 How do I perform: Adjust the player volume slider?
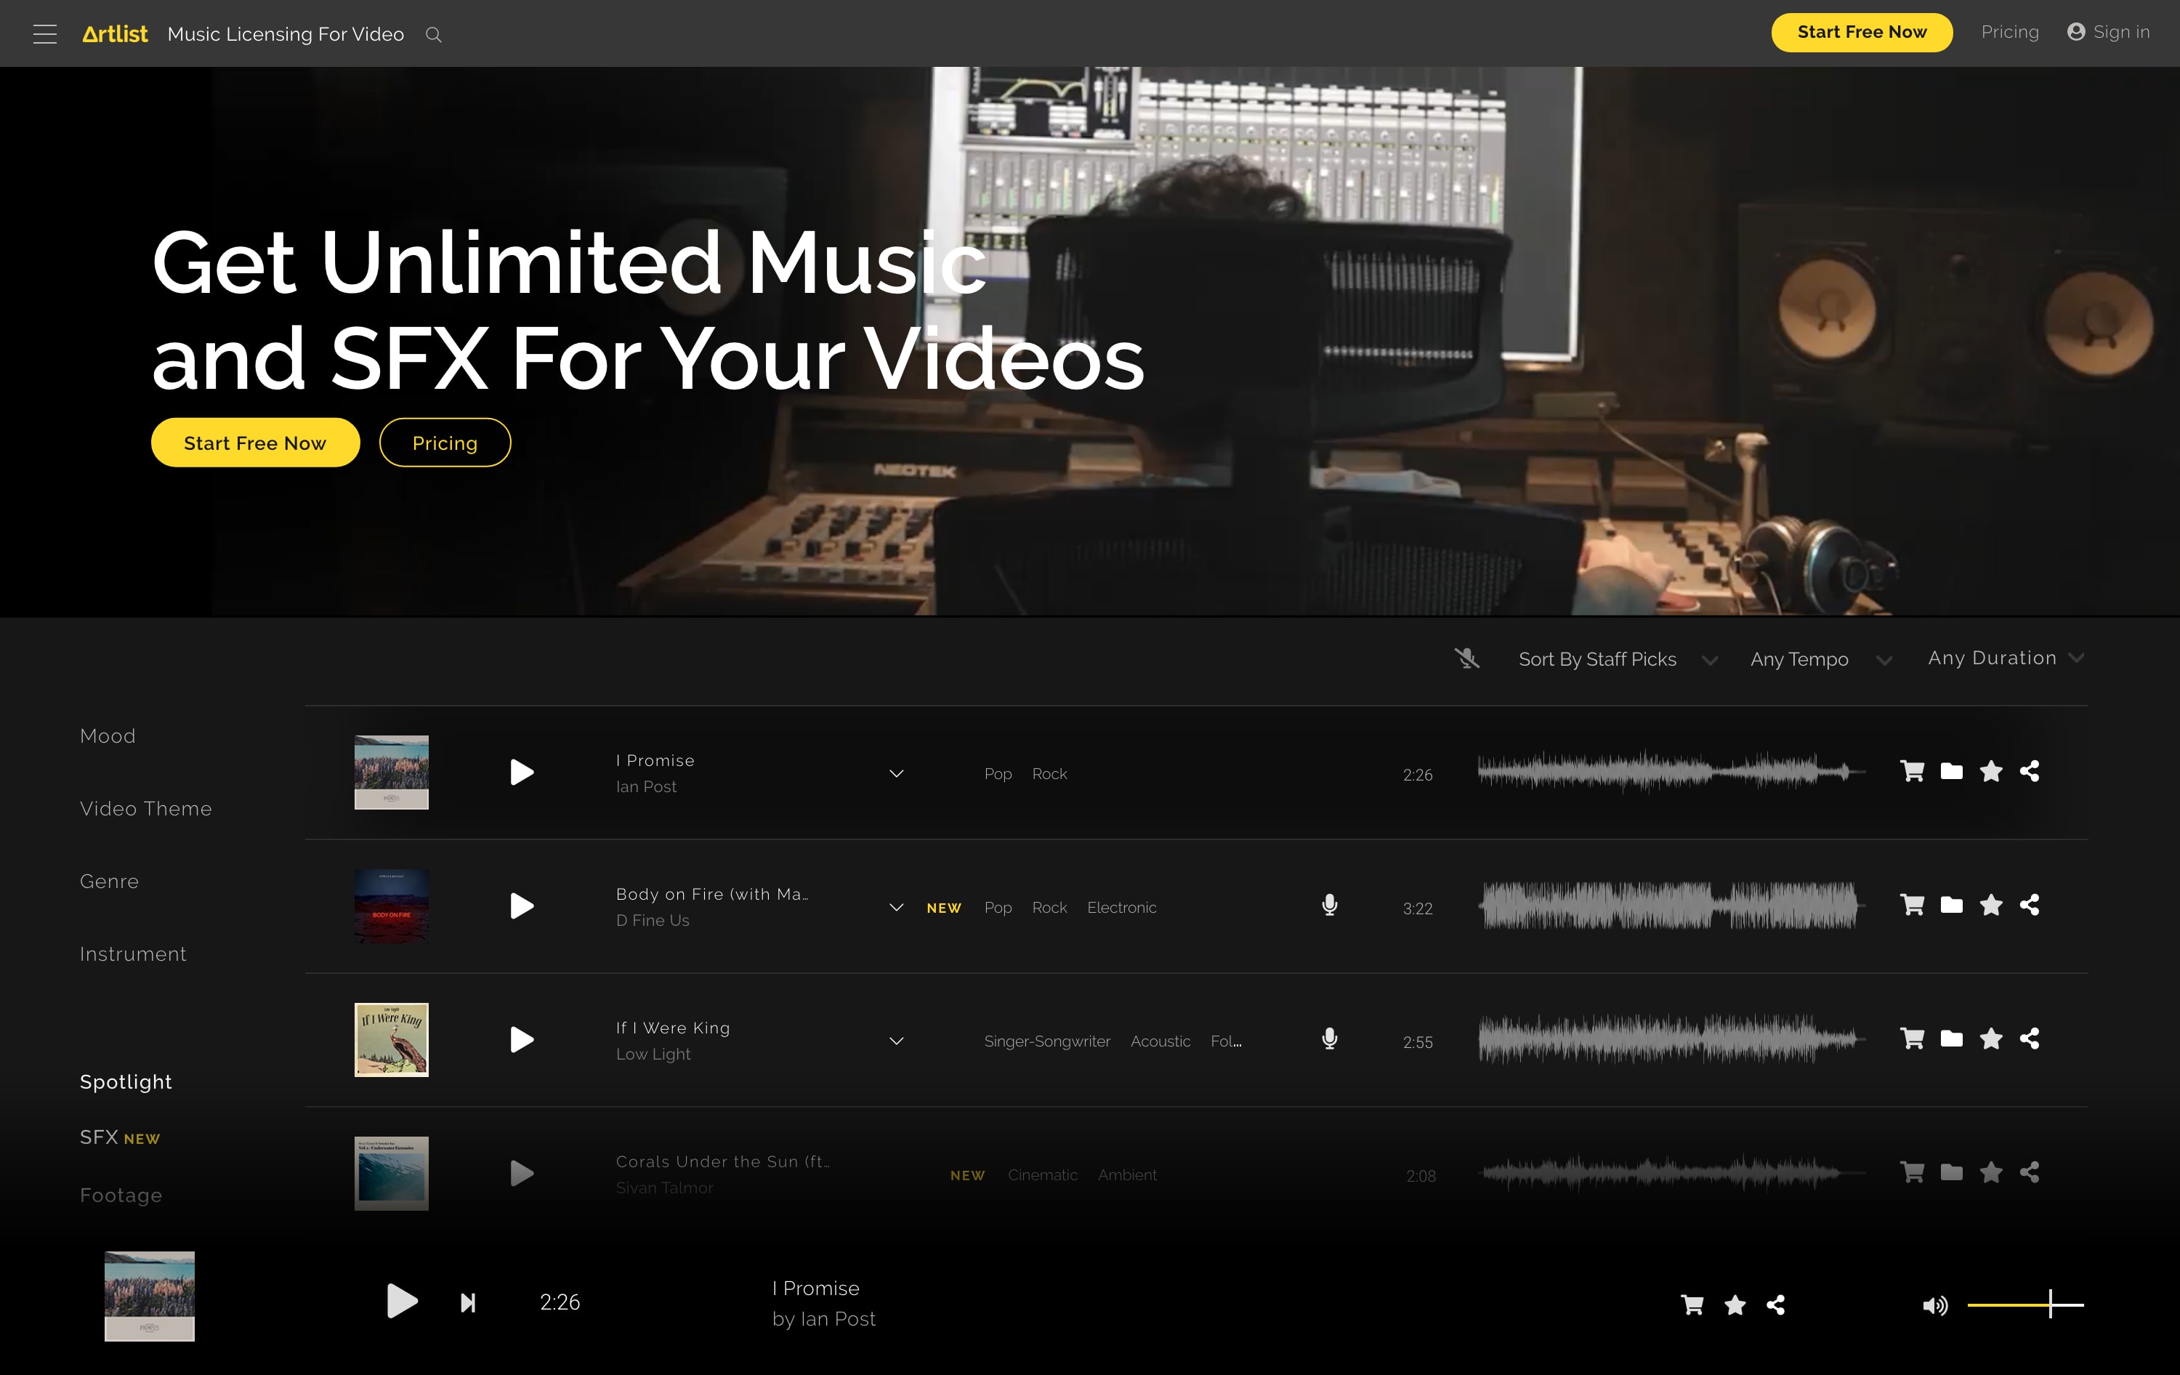point(2025,1305)
